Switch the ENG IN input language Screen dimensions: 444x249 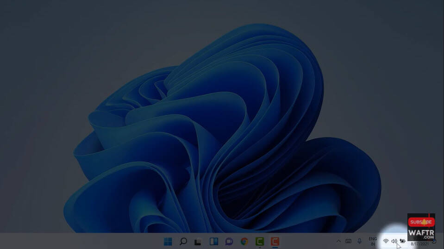point(373,241)
